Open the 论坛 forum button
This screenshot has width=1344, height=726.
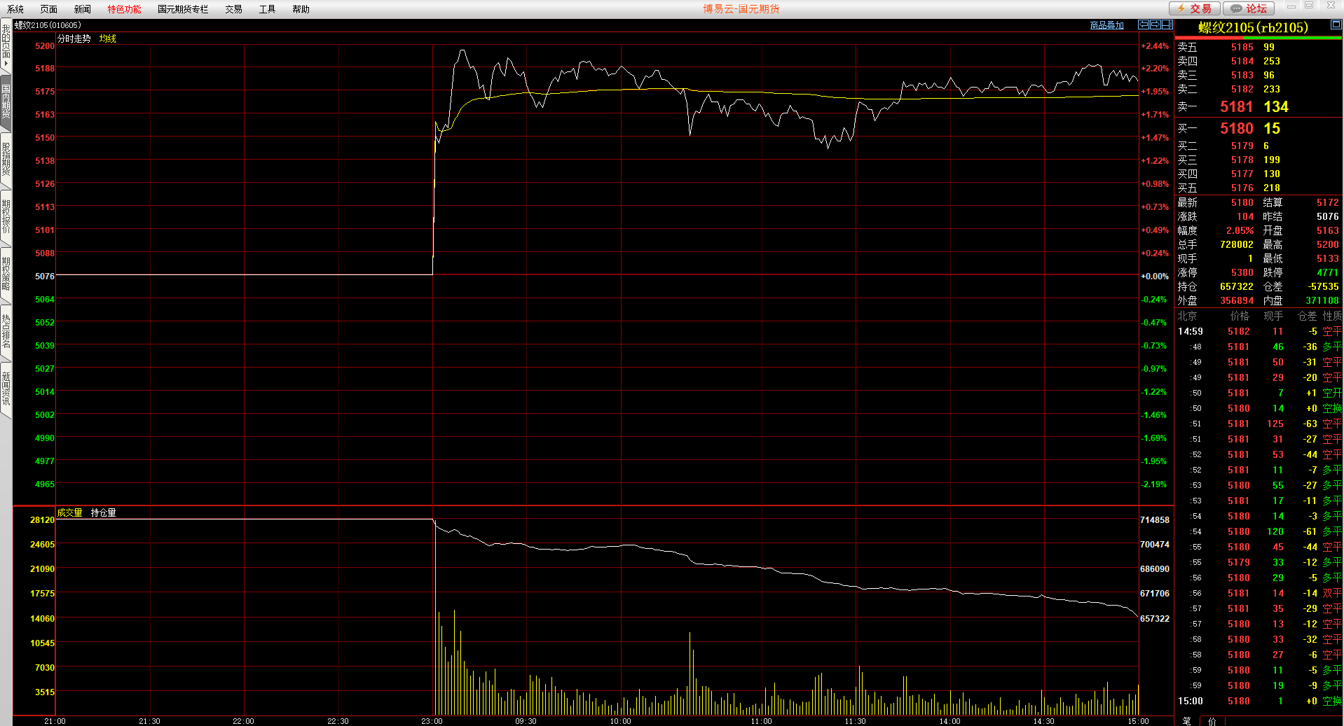tap(1250, 8)
